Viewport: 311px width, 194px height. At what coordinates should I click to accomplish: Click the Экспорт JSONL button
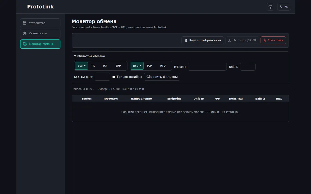click(x=242, y=40)
